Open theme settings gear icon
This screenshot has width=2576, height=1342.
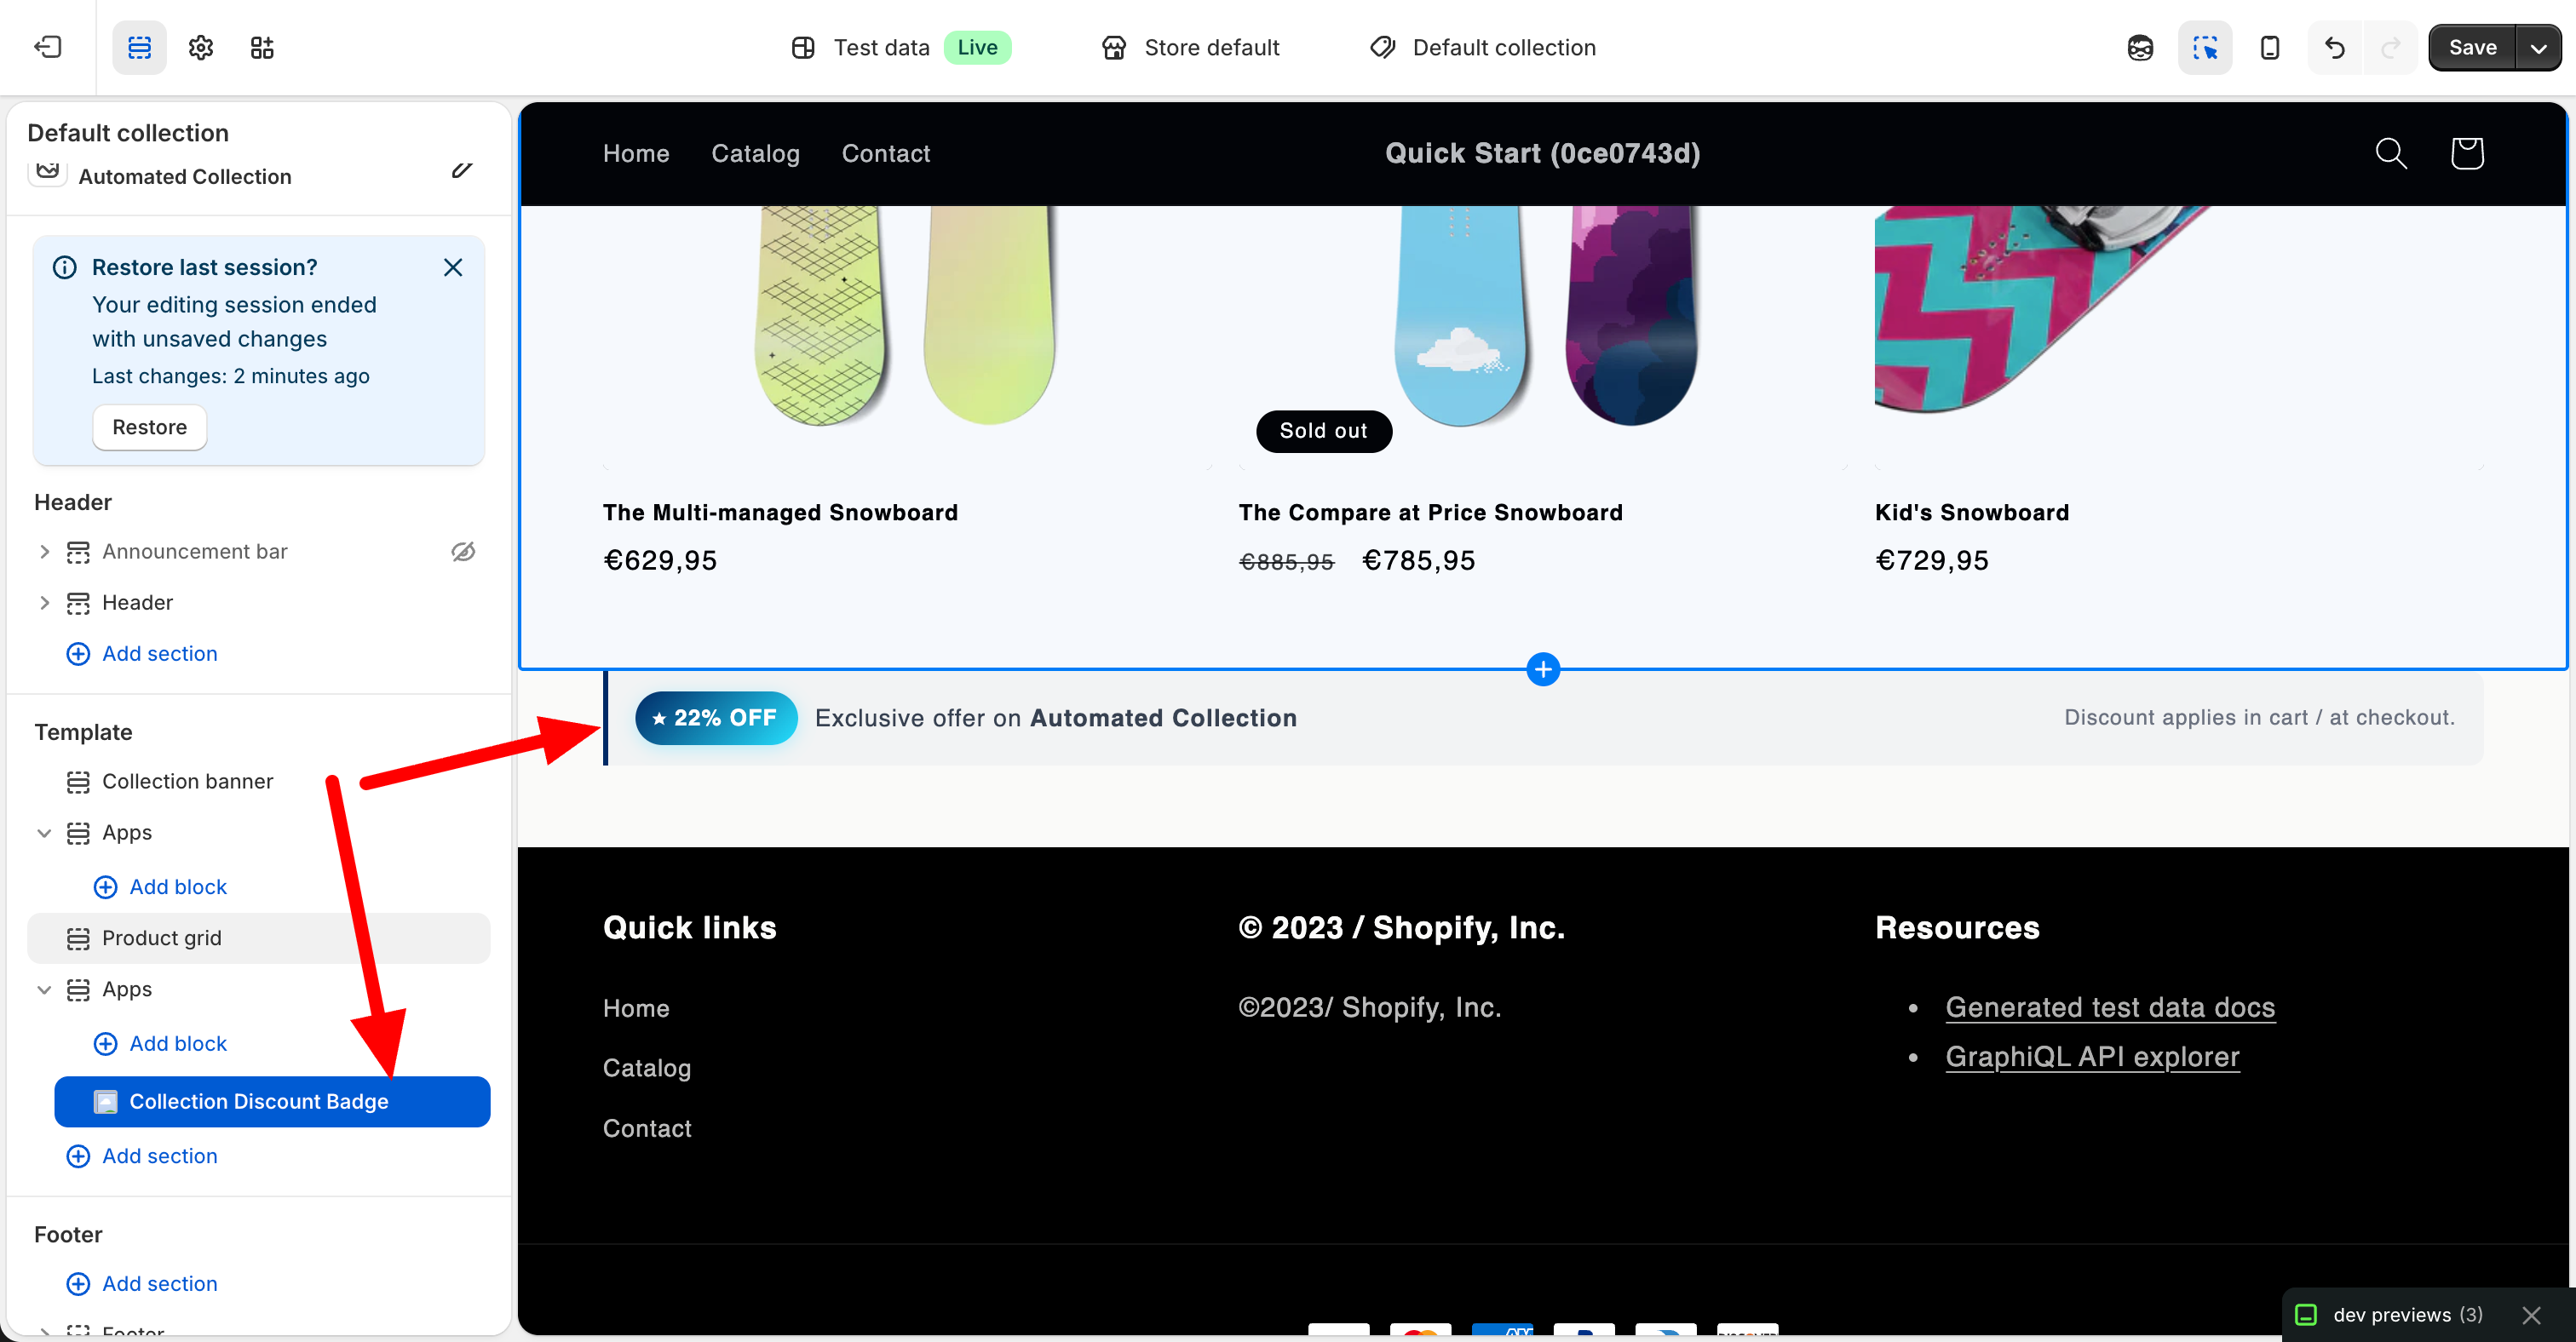[x=201, y=47]
